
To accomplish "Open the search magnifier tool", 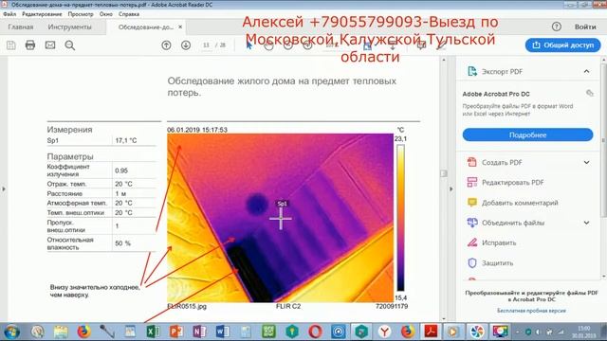I will [x=70, y=45].
